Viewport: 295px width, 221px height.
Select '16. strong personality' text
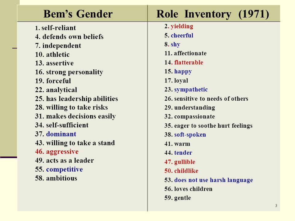click(x=69, y=72)
